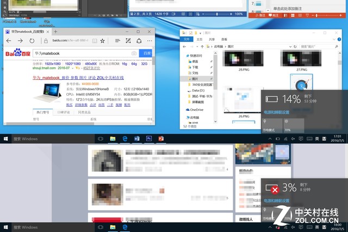Select the 图片 folder in navigation pane
Viewport: 348px width, 232px height.
point(197,79)
